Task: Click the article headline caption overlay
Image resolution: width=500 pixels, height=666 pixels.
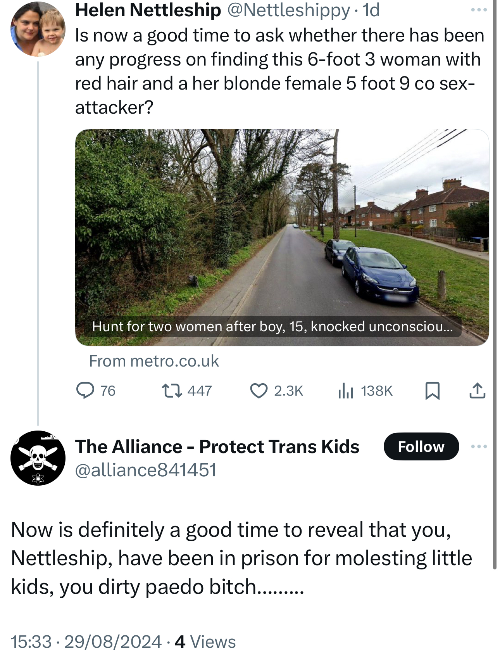Action: coord(272,327)
